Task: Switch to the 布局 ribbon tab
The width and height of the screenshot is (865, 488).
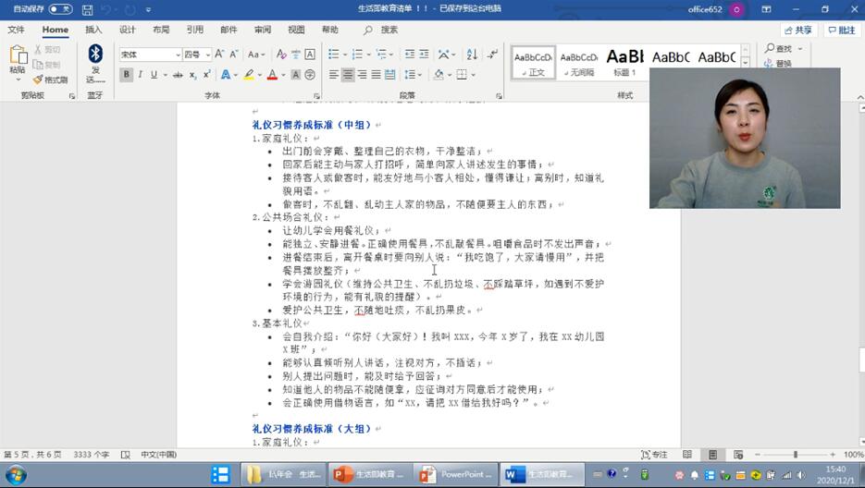Action: 161,30
